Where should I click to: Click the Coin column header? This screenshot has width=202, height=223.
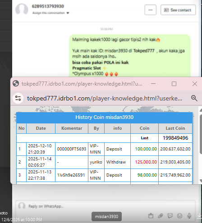point(145,128)
